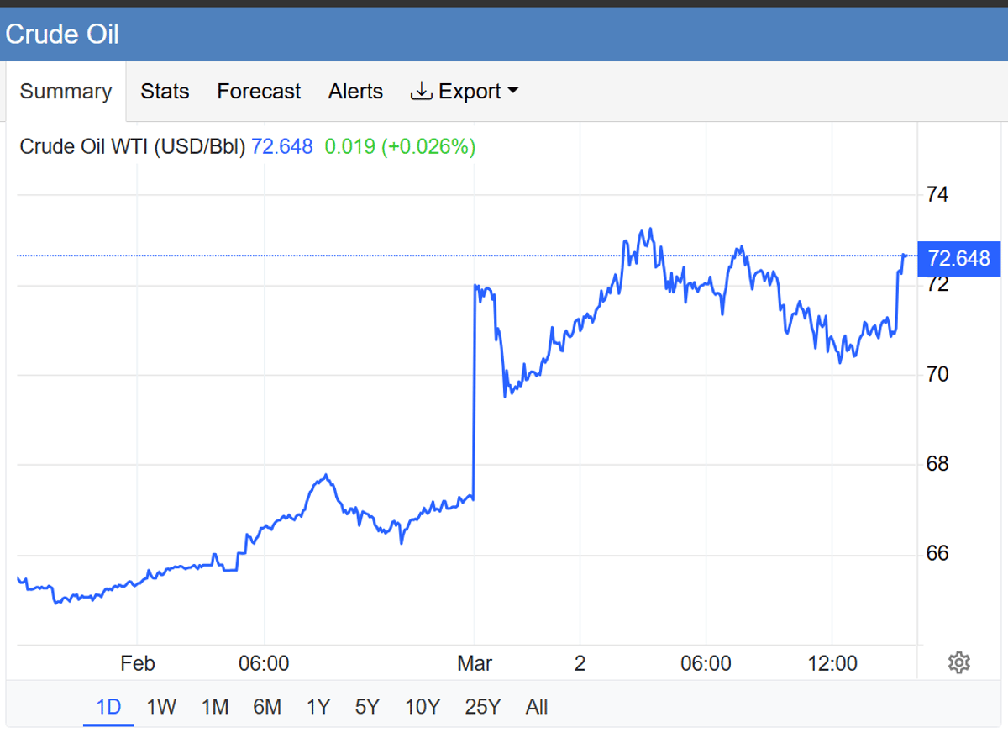Show the 1M time range
The image size is (1008, 733).
215,707
